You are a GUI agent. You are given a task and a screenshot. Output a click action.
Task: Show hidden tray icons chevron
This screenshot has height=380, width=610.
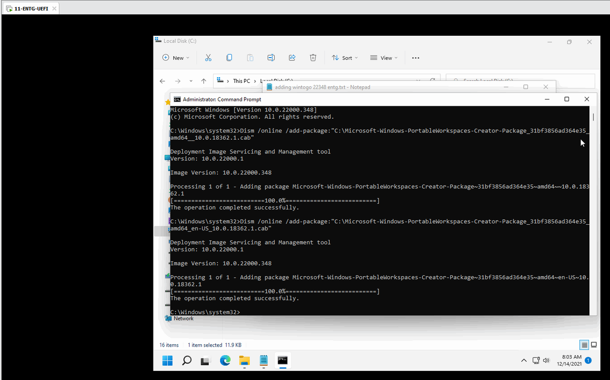tap(524, 360)
